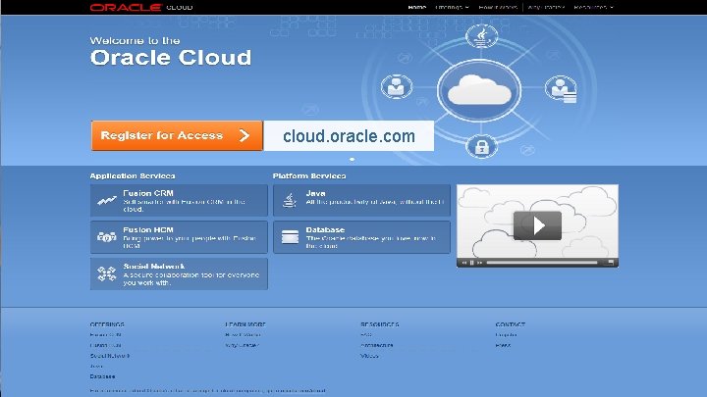Viewport: 707px width, 397px height.
Task: Click the Java icon in Platform Services tile
Action: click(290, 200)
